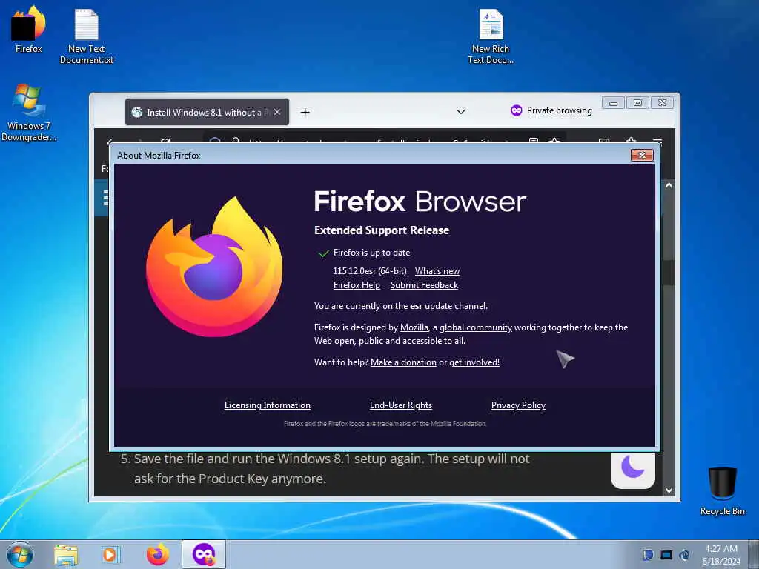Screen dimensions: 759x569
Task: Click the get involved! link
Action: pos(474,362)
